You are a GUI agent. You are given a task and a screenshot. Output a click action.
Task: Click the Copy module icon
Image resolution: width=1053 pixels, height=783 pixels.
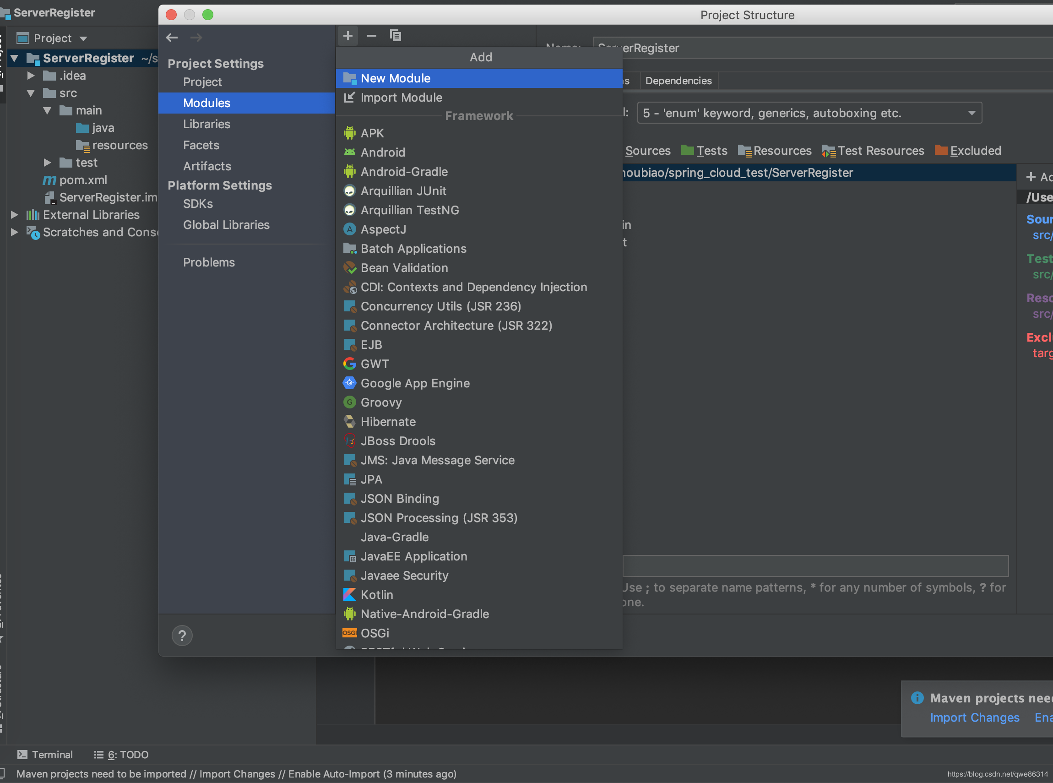tap(395, 36)
